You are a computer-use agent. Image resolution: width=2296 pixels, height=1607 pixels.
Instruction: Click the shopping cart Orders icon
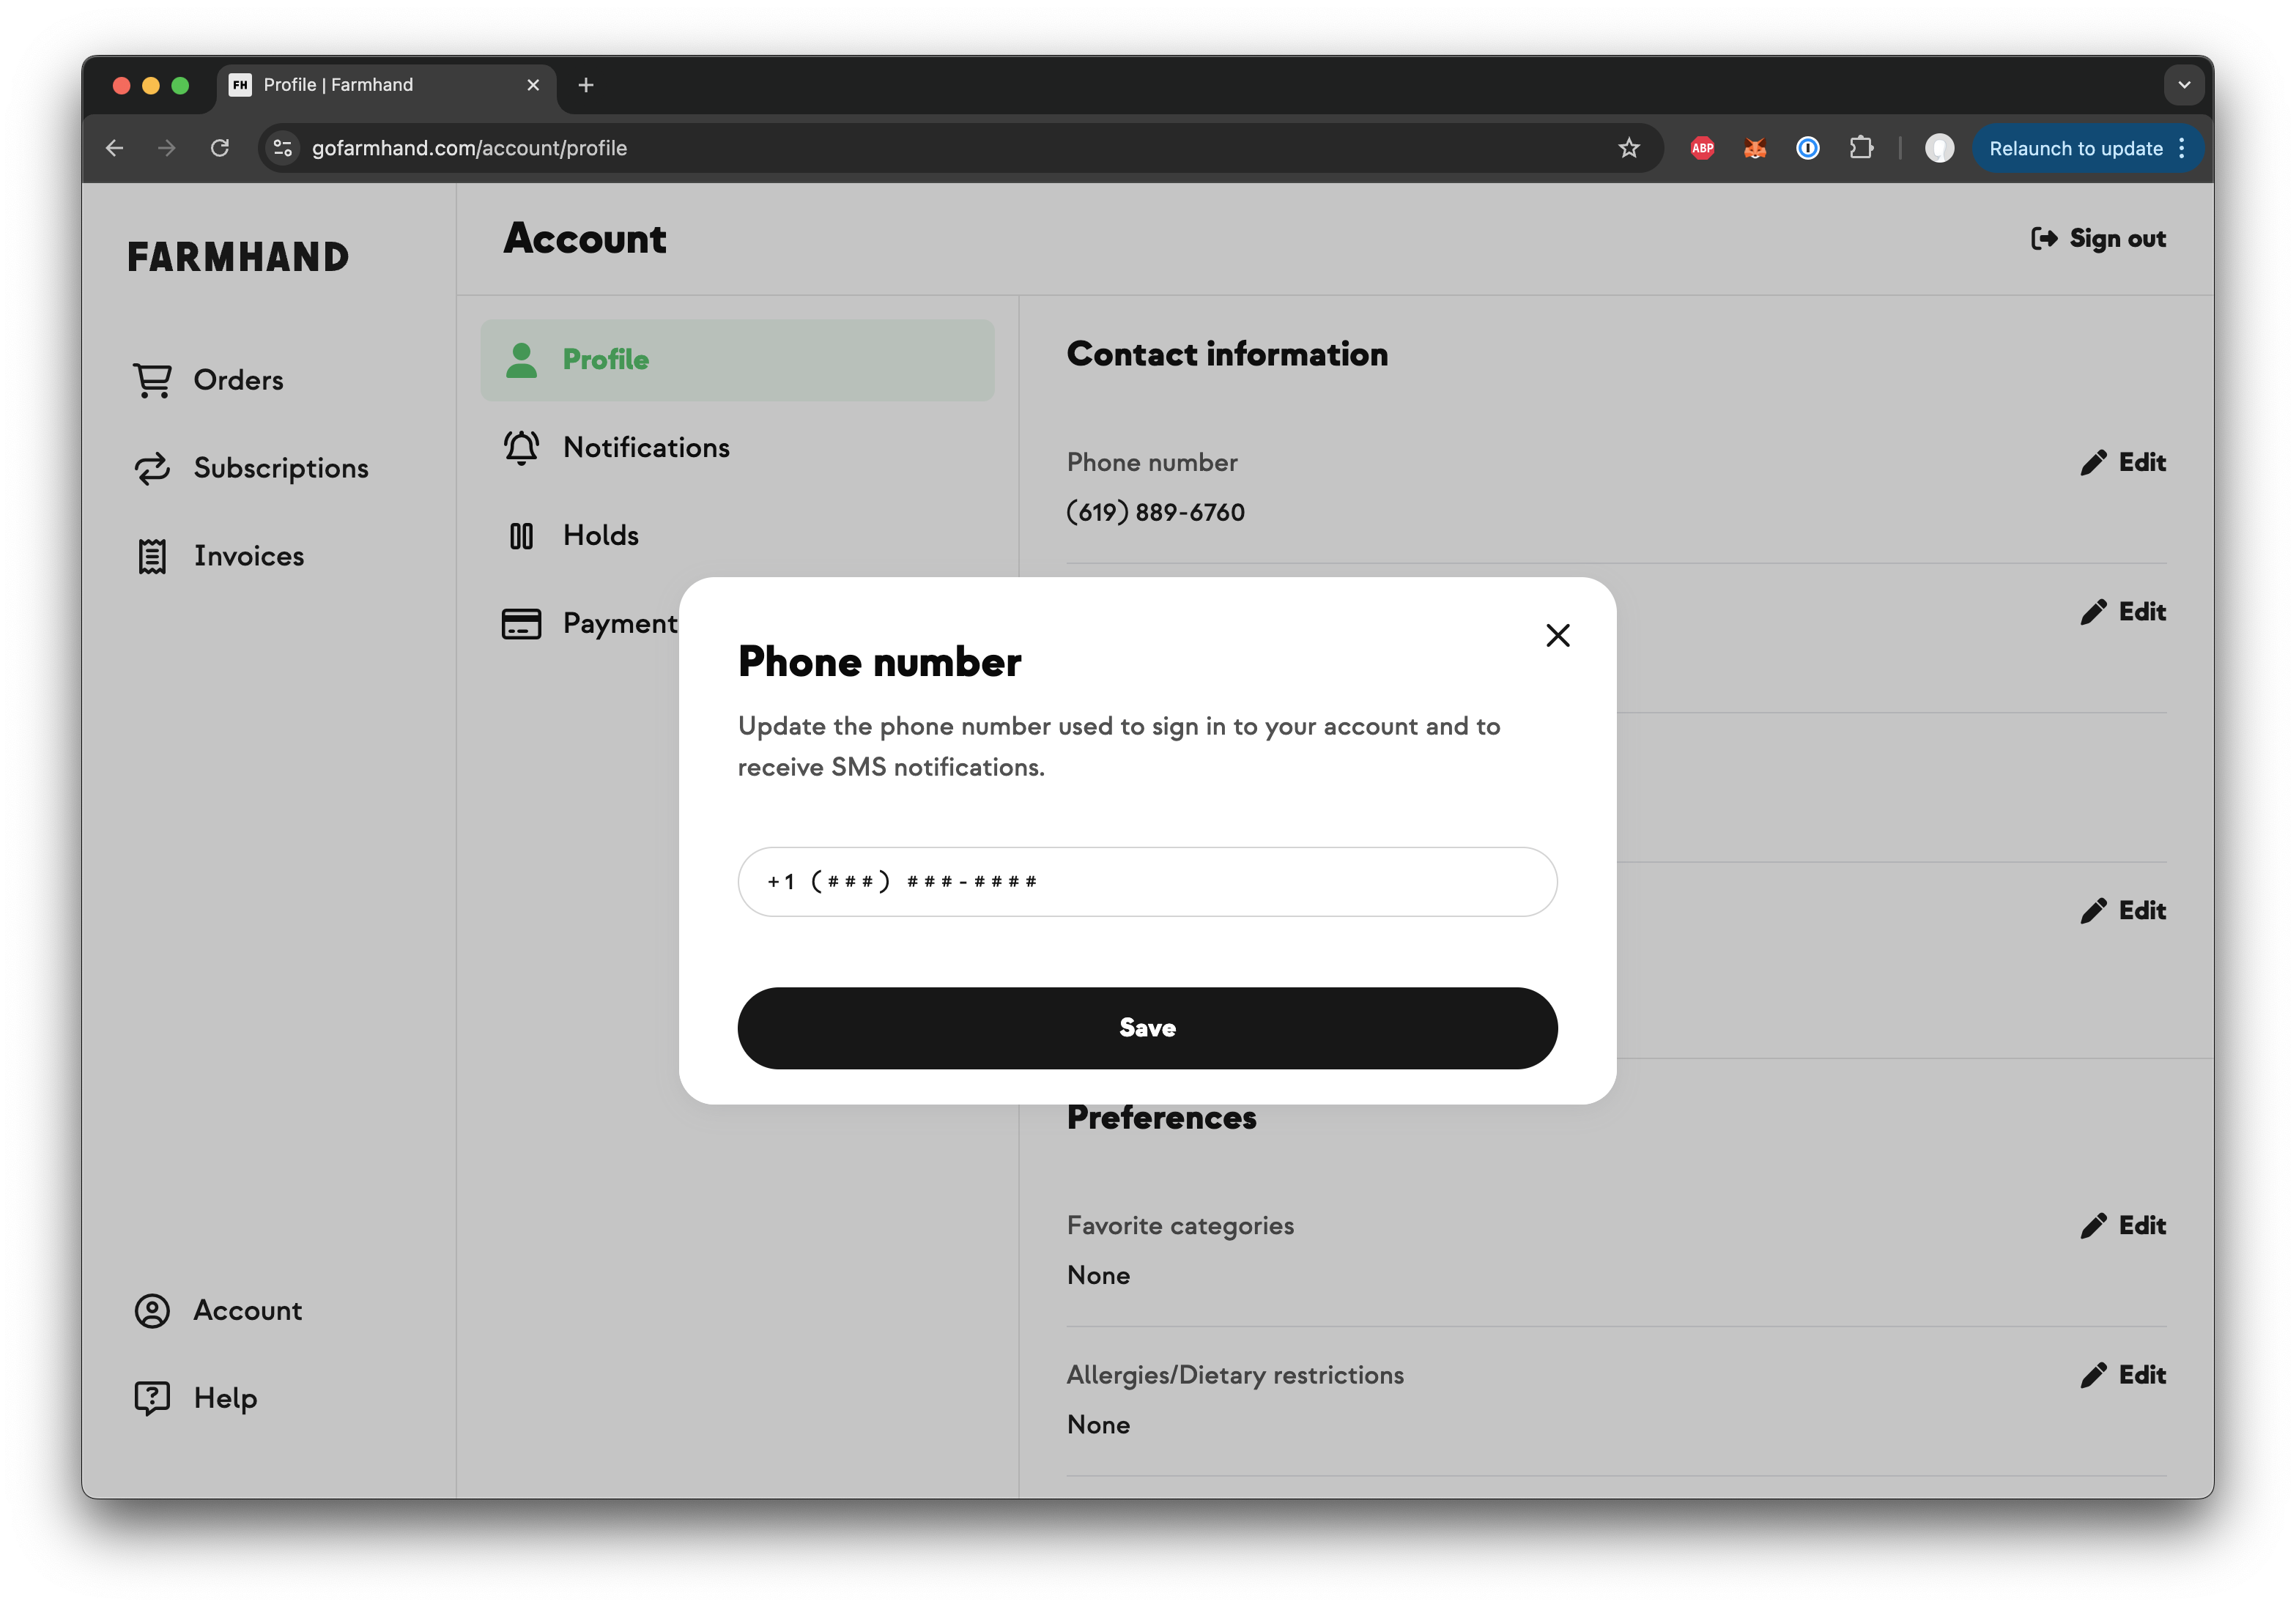[x=152, y=380]
